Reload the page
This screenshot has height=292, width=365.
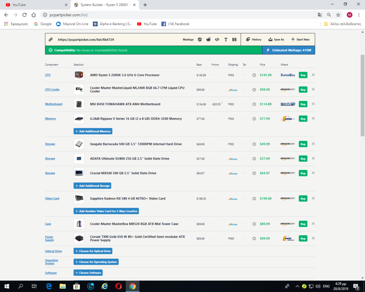(24, 15)
